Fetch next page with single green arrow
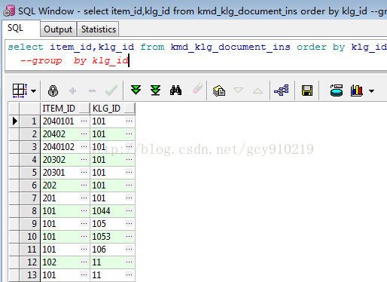Viewport: 387px width, 282px height. (x=136, y=90)
